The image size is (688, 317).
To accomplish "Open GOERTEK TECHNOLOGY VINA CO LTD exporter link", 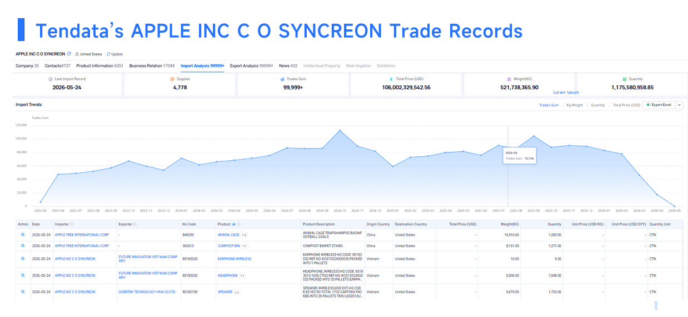I will point(147,292).
